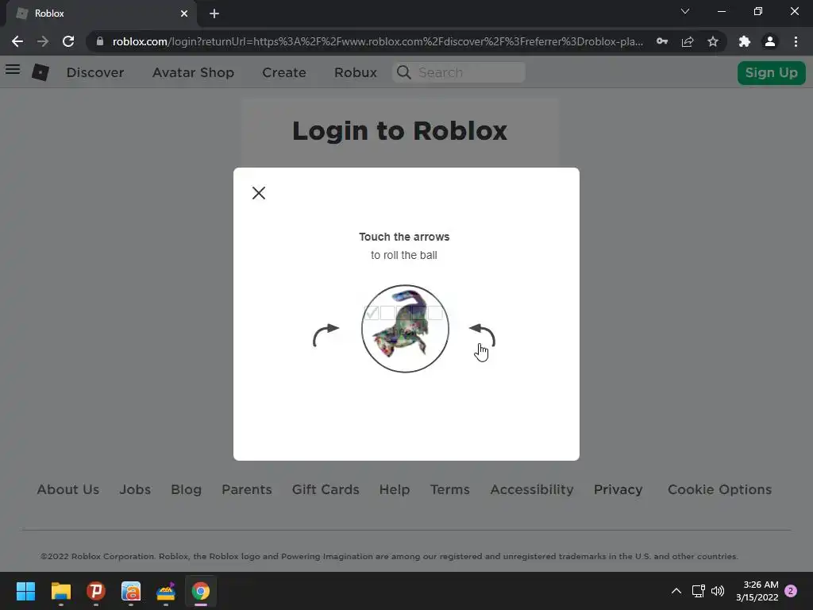Open the Blog footer link
813x610 pixels.
coord(186,489)
